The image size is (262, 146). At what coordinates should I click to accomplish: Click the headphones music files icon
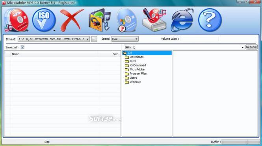tap(100, 20)
